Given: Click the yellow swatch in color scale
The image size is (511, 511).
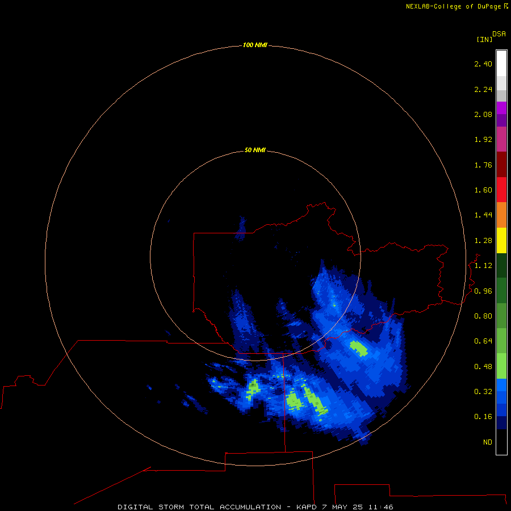Looking at the screenshot, I should [501, 240].
